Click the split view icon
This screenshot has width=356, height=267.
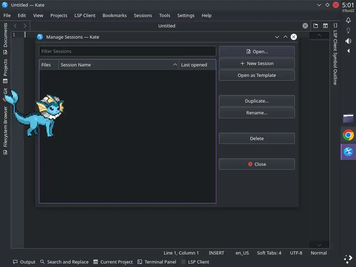click(325, 26)
